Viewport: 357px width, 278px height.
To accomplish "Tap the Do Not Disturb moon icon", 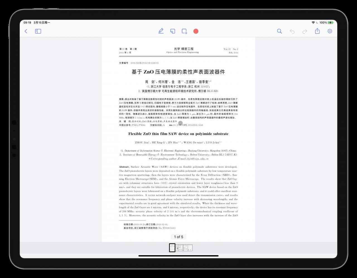I will [317, 23].
